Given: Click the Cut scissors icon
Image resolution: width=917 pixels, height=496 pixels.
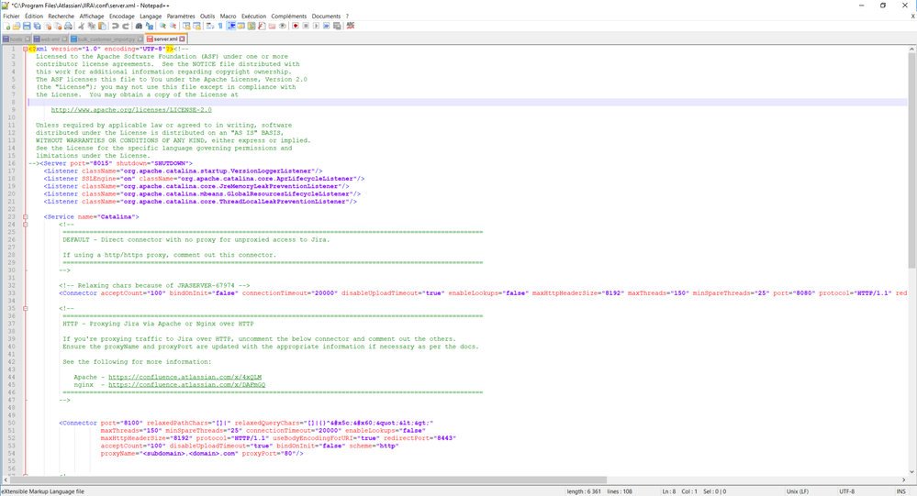Looking at the screenshot, I should 82,26.
